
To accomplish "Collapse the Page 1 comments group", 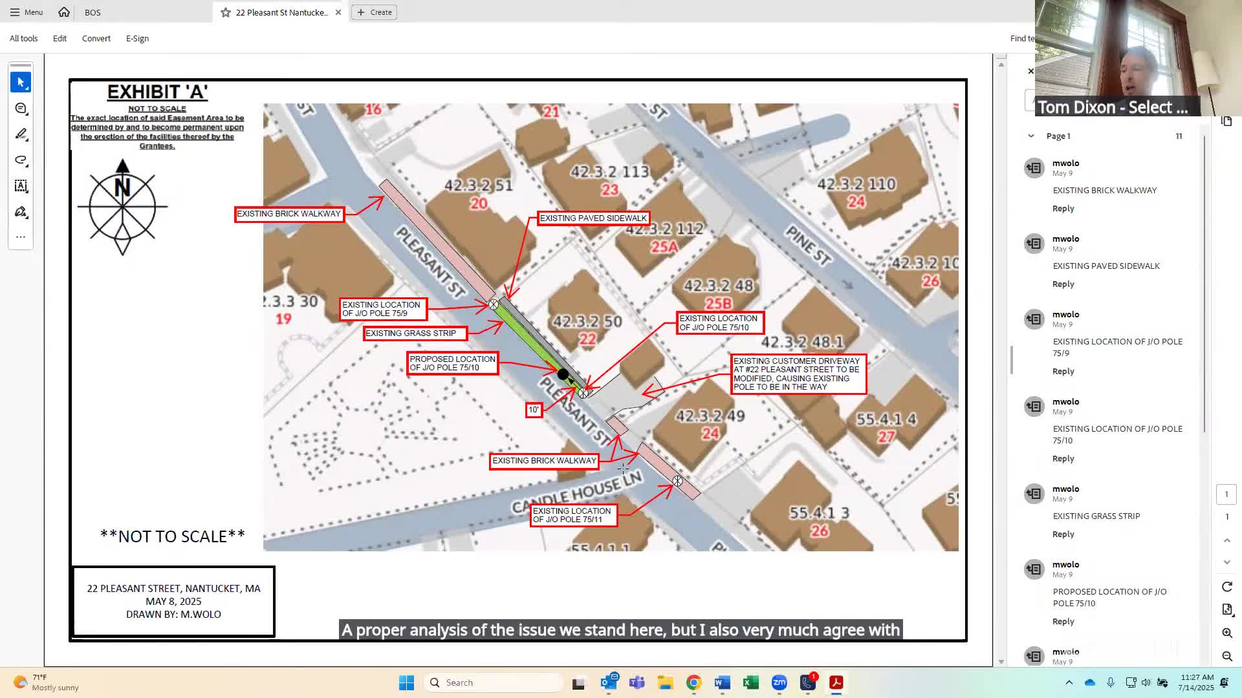I will click(1030, 136).
